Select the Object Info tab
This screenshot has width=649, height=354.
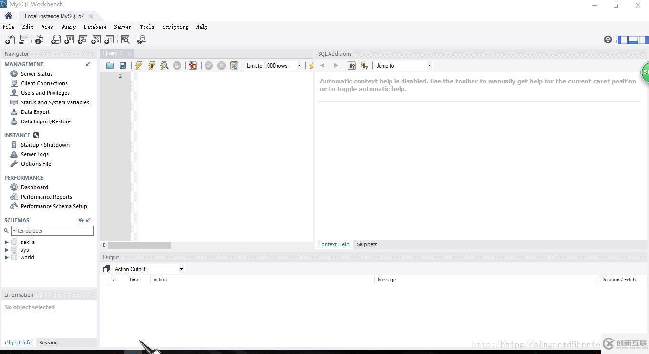[x=18, y=343]
